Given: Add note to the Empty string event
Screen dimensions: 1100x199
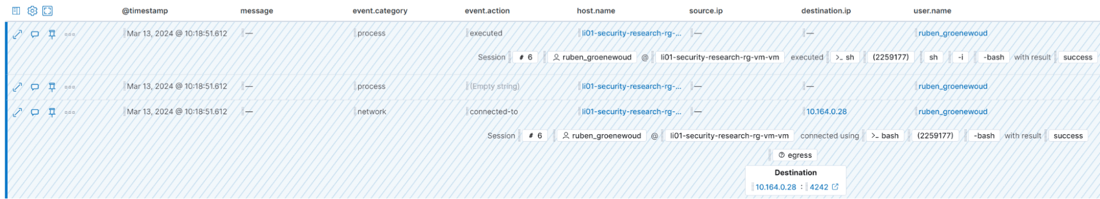Looking at the screenshot, I should [35, 87].
